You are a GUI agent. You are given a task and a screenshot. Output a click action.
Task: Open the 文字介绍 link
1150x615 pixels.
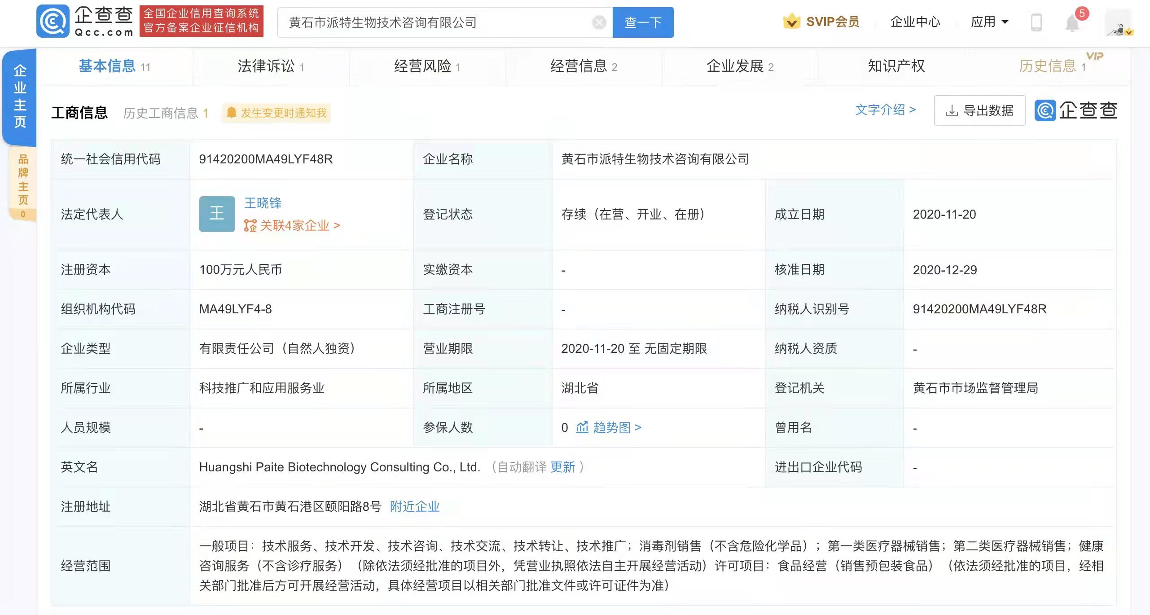[x=885, y=110]
